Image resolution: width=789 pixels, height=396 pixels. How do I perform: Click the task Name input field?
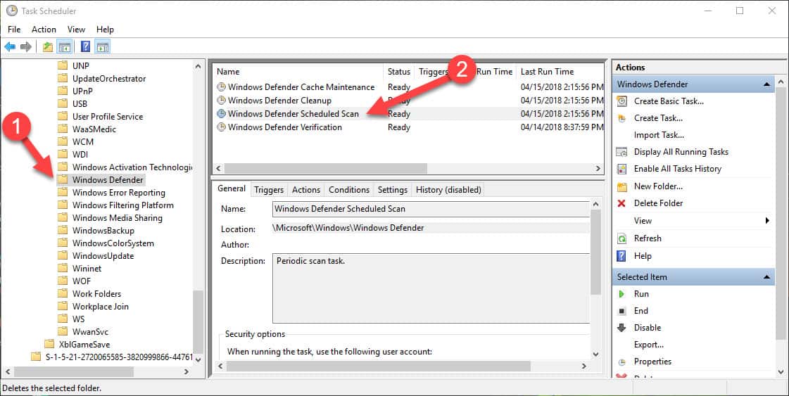click(431, 209)
